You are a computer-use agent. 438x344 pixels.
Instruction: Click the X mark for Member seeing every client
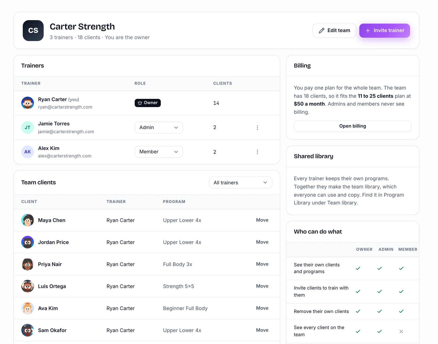pyautogui.click(x=401, y=331)
